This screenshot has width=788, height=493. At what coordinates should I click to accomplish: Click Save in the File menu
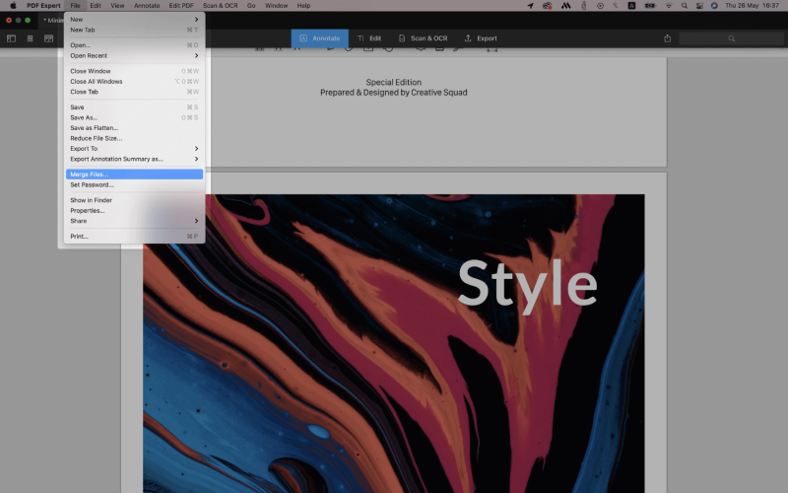[x=134, y=107]
